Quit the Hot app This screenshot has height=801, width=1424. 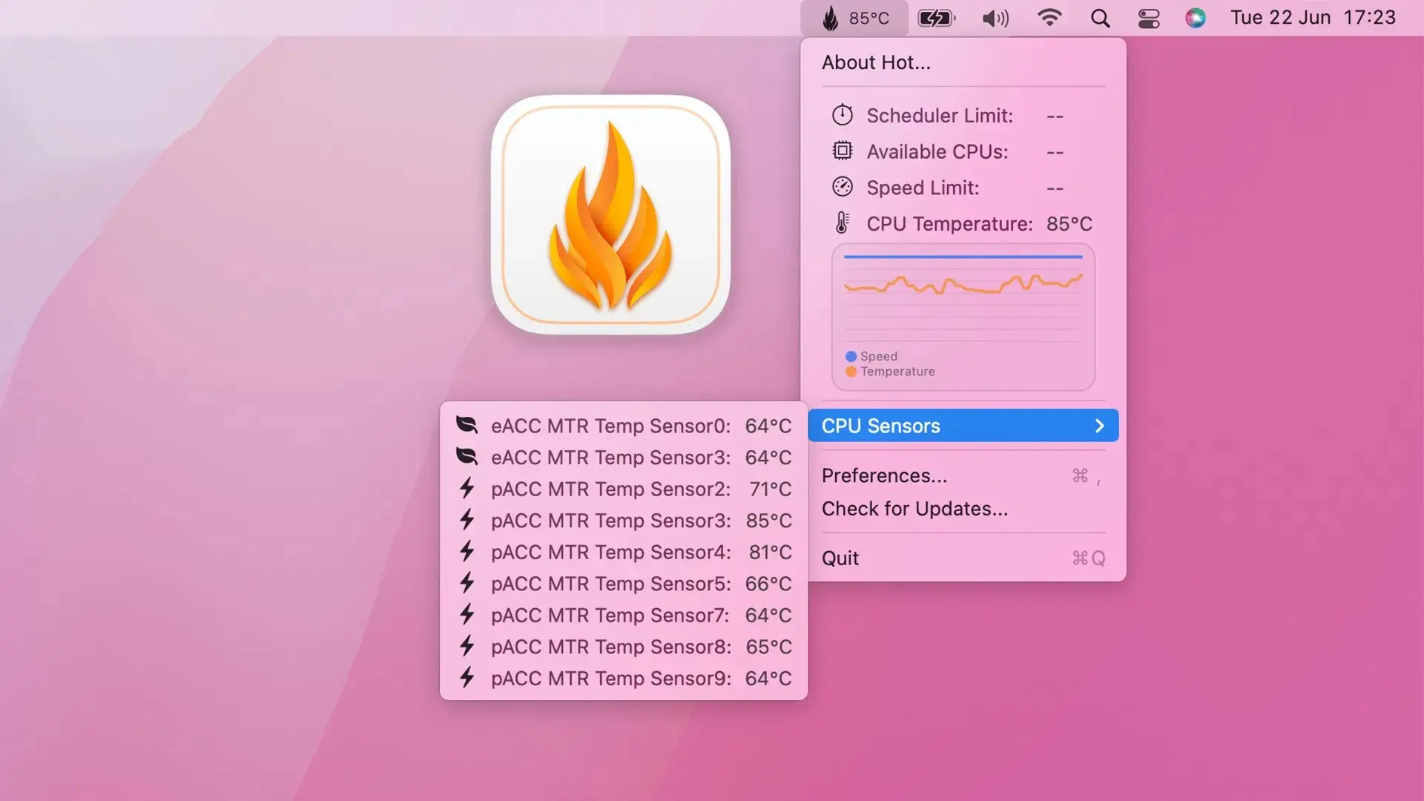963,558
